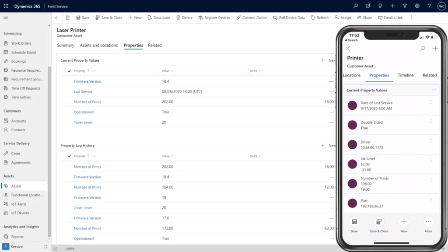Open the advanced filter icon
Screen dimensions: 448x252
[404, 6]
